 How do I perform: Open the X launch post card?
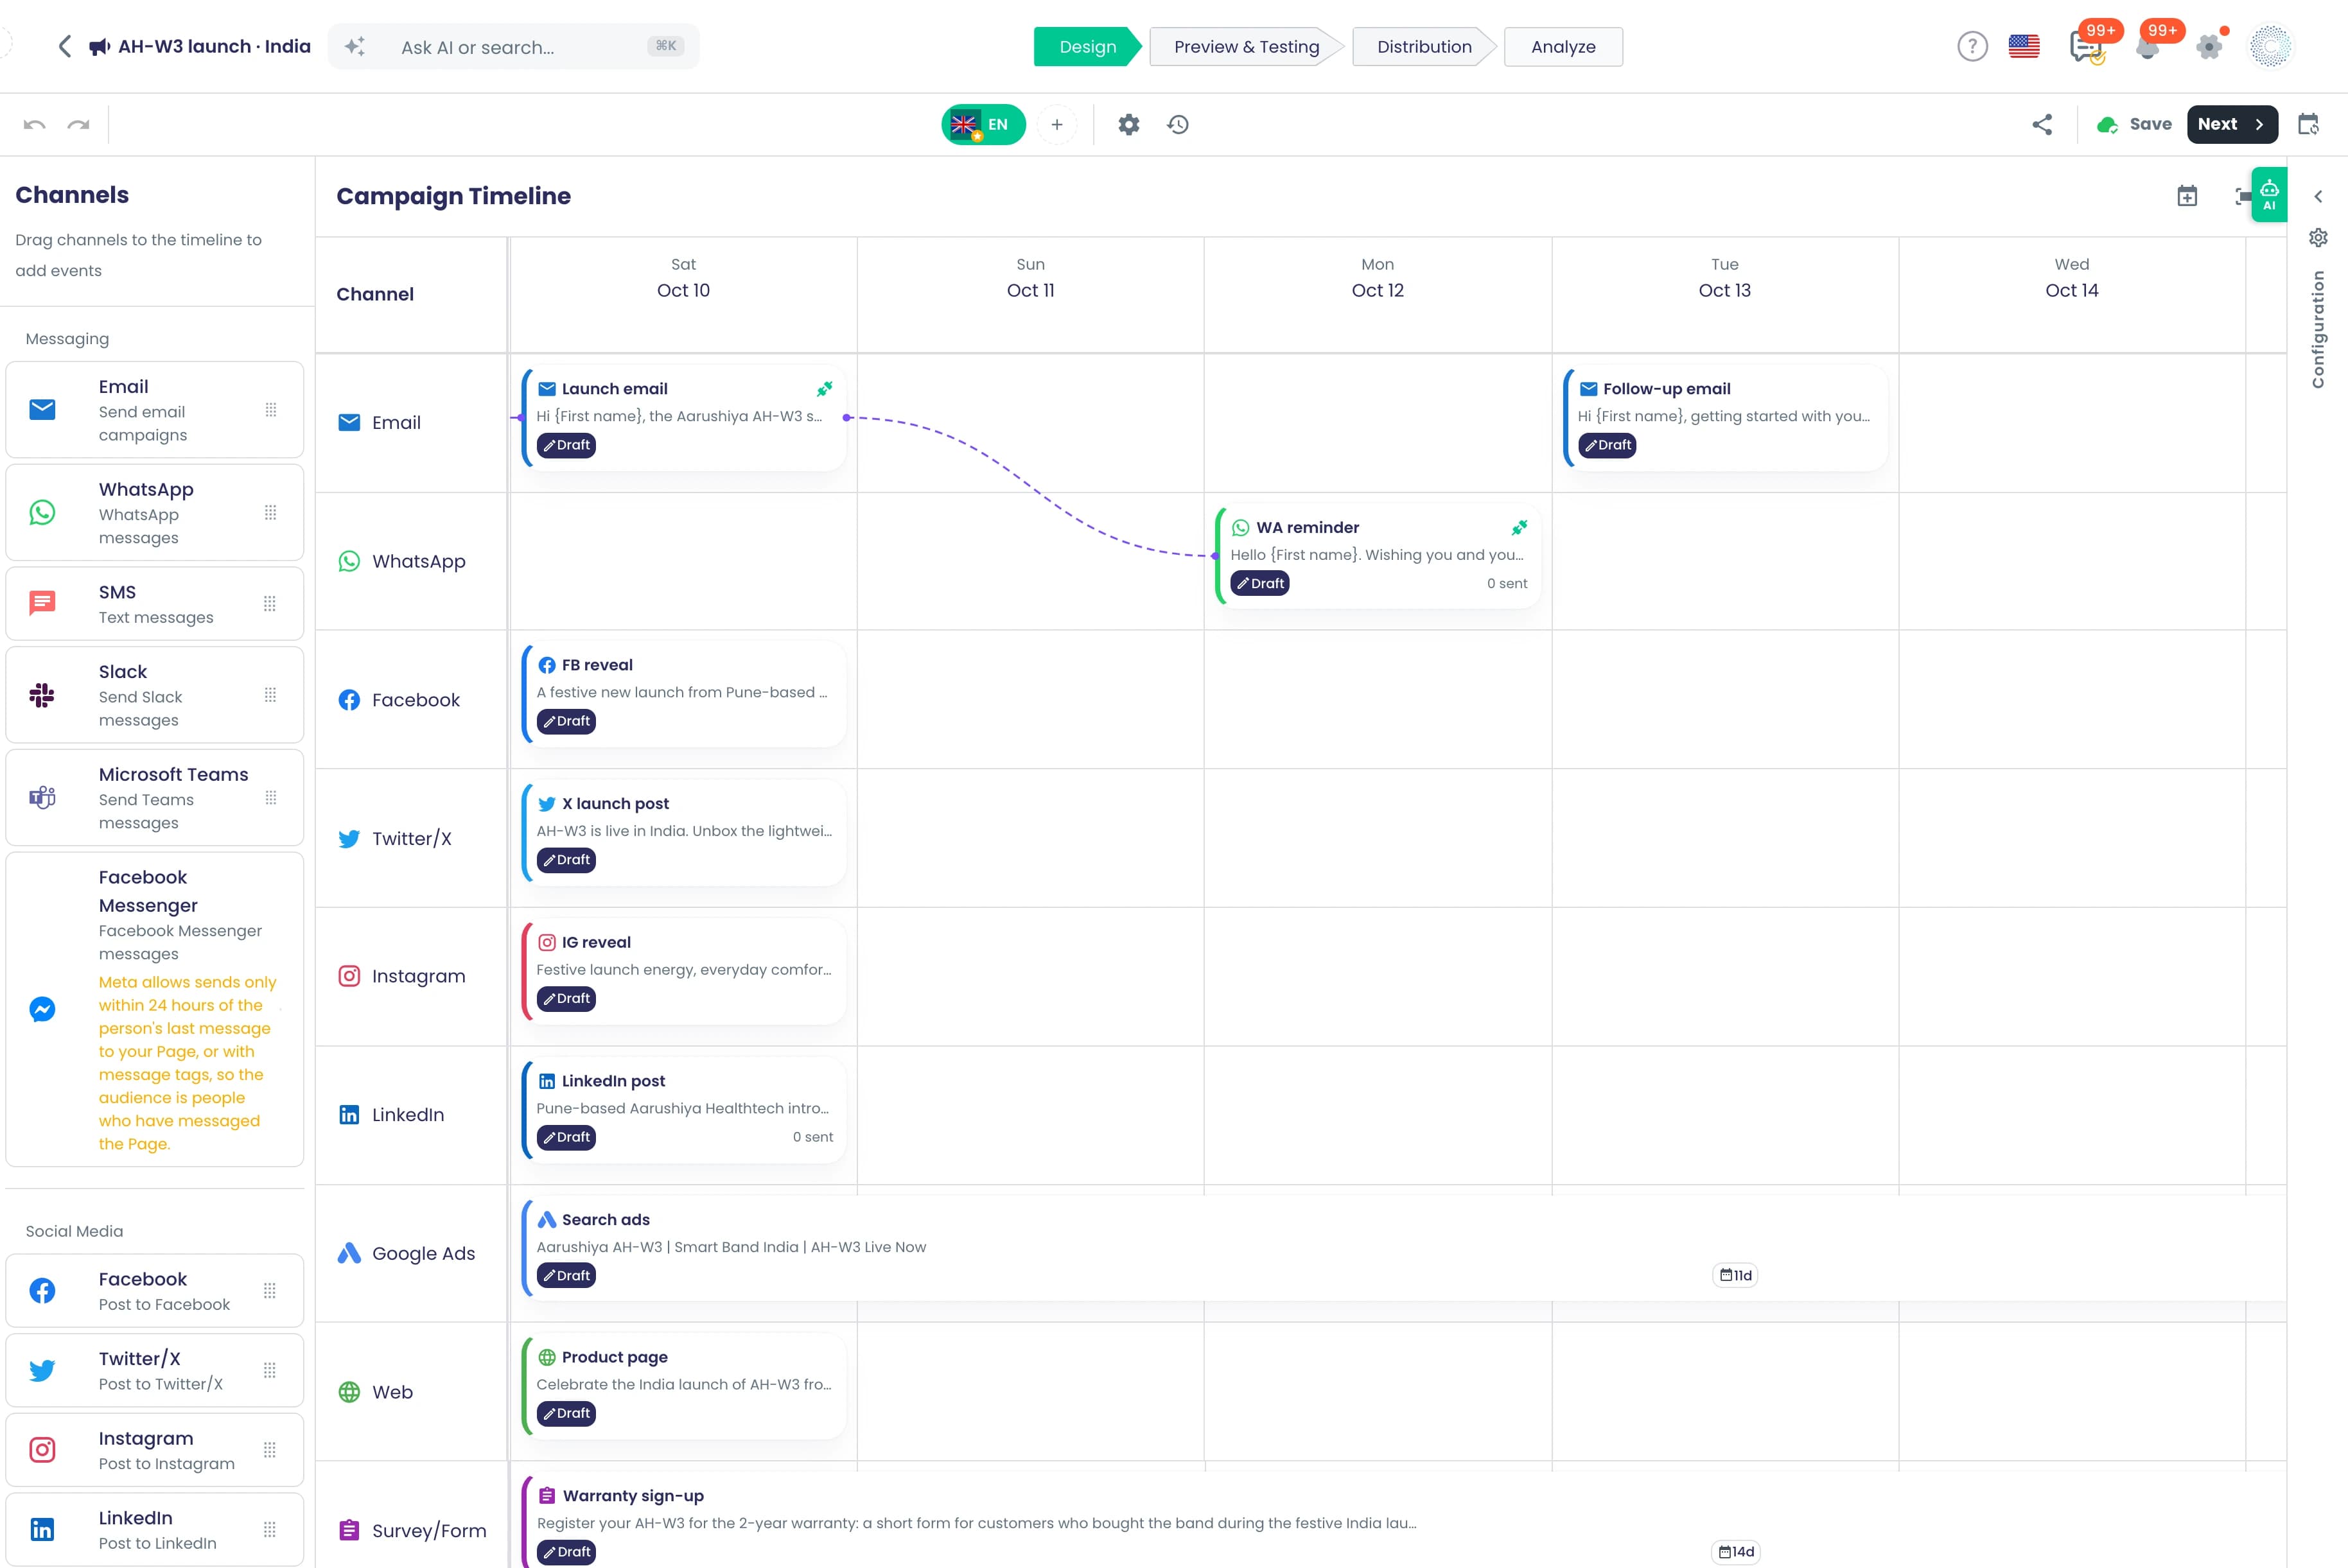tap(684, 832)
